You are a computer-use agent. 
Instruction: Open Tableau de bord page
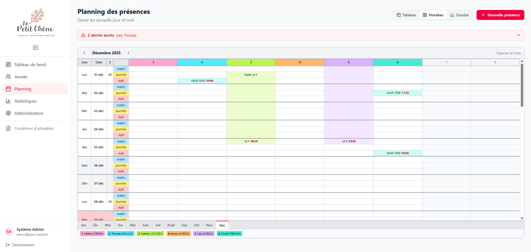35,64
